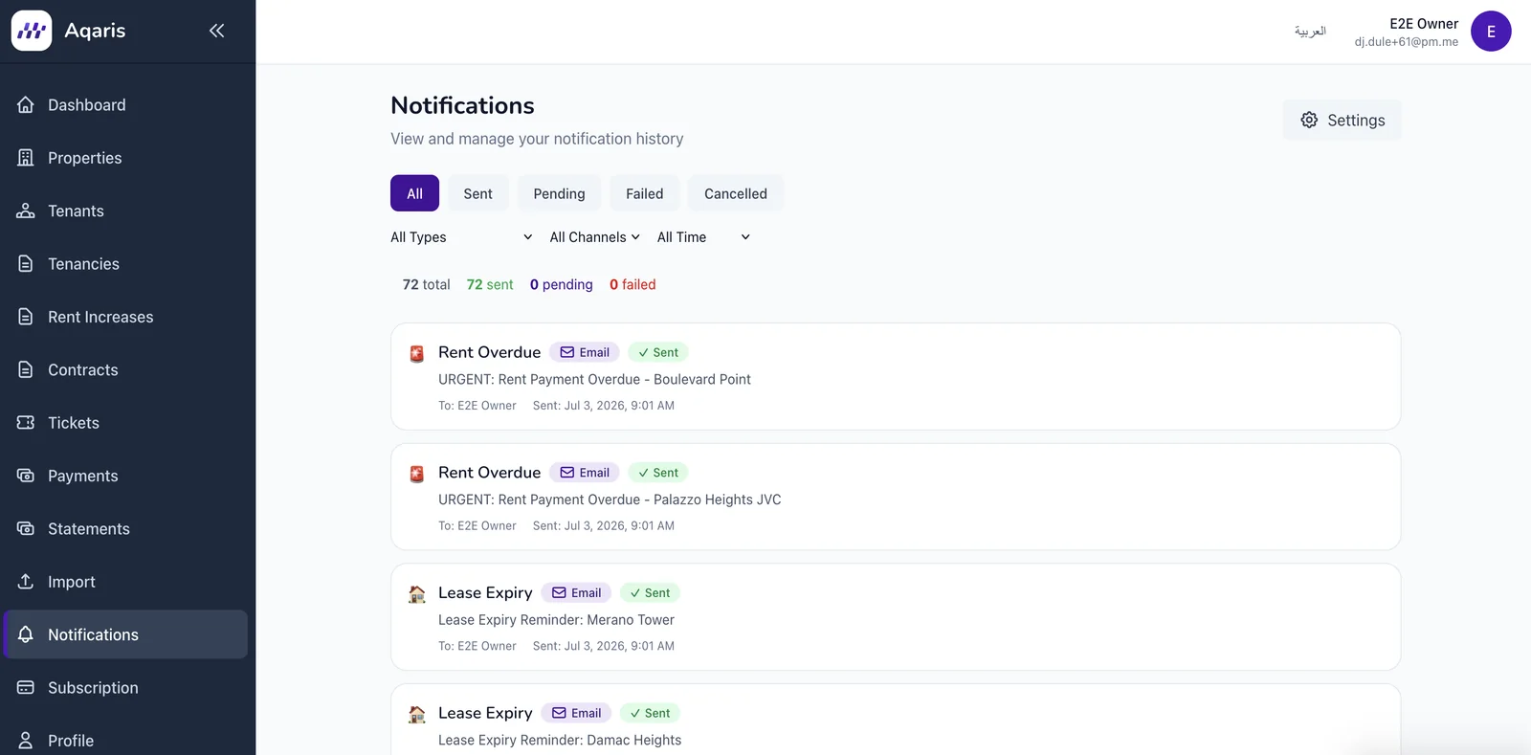This screenshot has height=755, width=1531.
Task: Click the Payments wallet icon
Action: tap(26, 476)
